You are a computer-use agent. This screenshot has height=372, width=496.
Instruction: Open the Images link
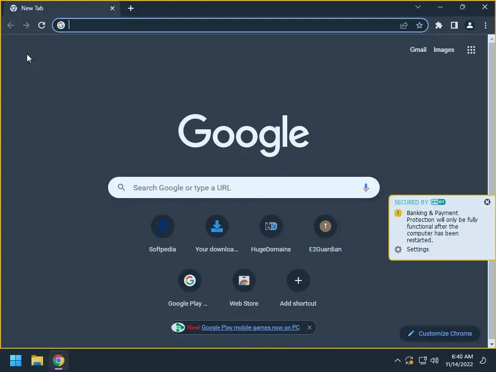point(444,50)
